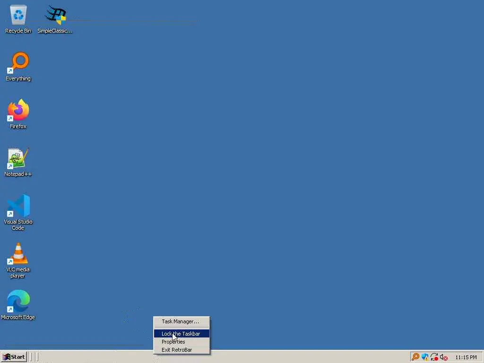The height and width of the screenshot is (363, 484).
Task: Select the Notepad++ desktop shortcut
Action: [18, 162]
